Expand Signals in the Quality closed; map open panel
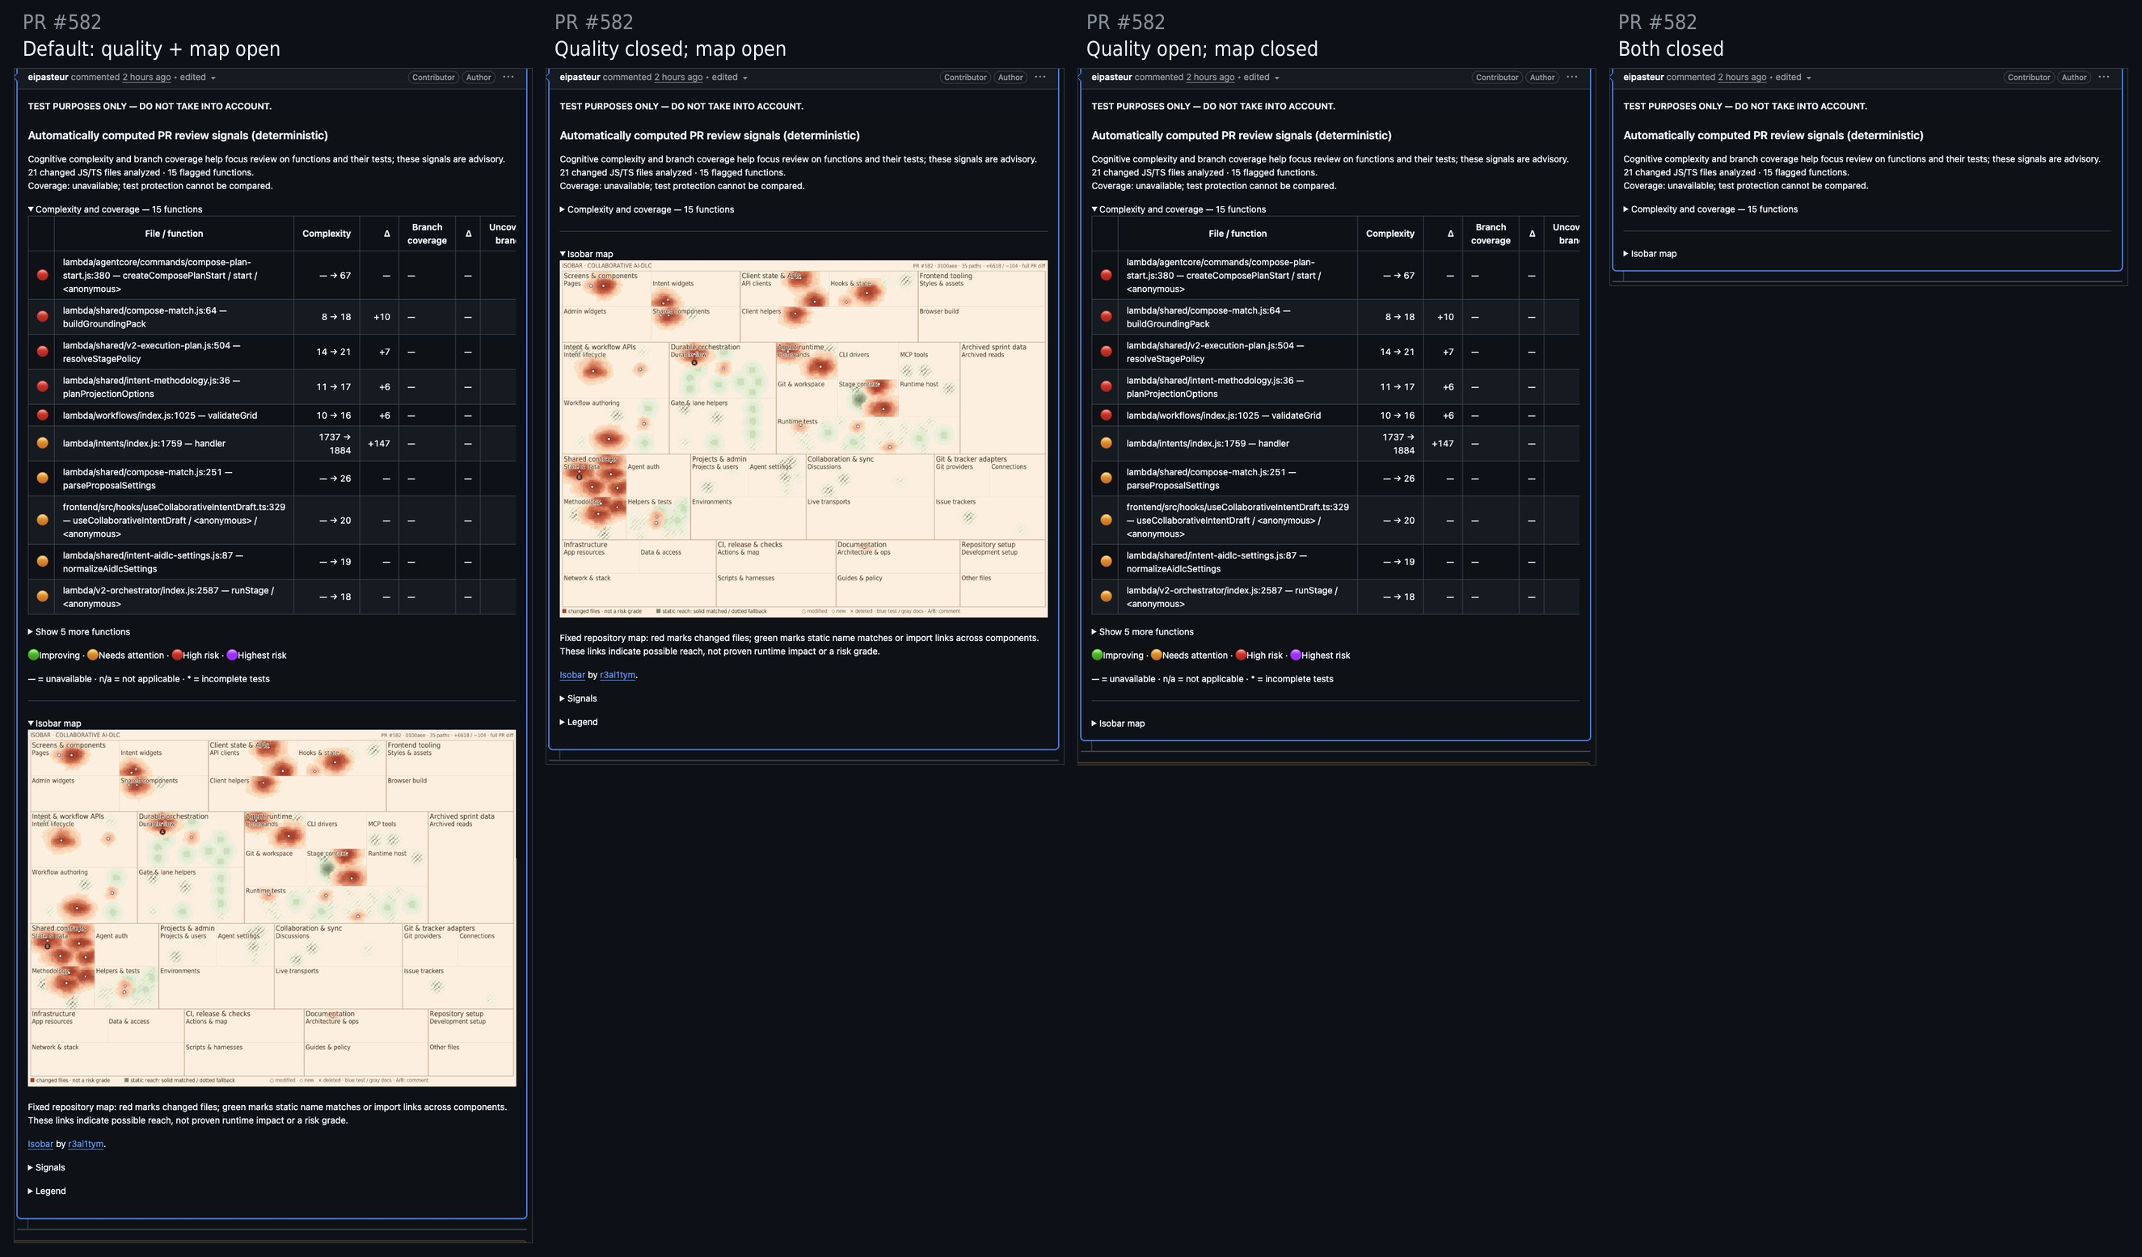Screen dimensions: 2142x1257 [x=578, y=698]
